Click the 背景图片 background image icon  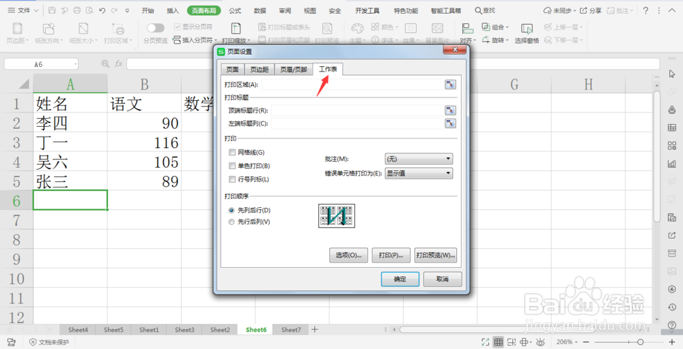pos(437,28)
